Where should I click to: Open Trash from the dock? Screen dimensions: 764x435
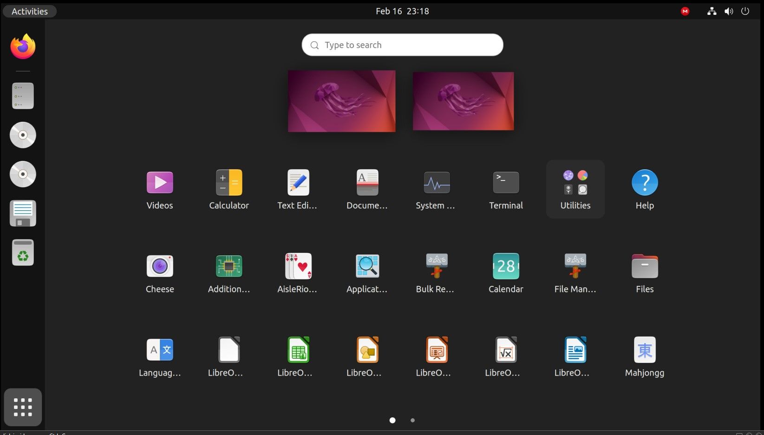tap(22, 252)
